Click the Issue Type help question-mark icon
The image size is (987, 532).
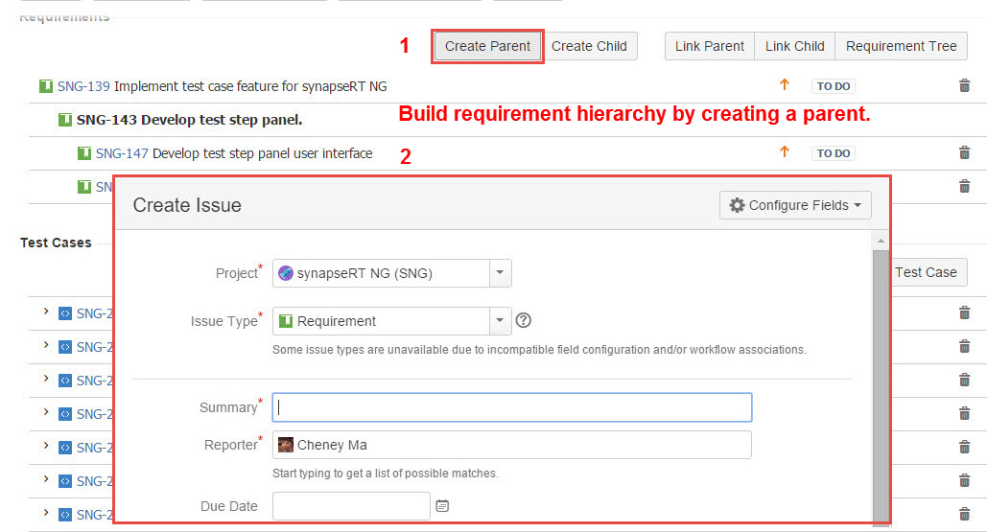click(524, 321)
